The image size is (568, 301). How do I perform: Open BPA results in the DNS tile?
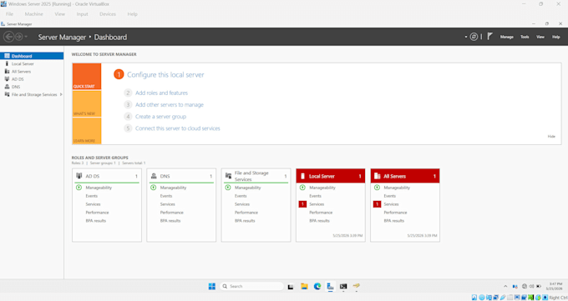(170, 221)
